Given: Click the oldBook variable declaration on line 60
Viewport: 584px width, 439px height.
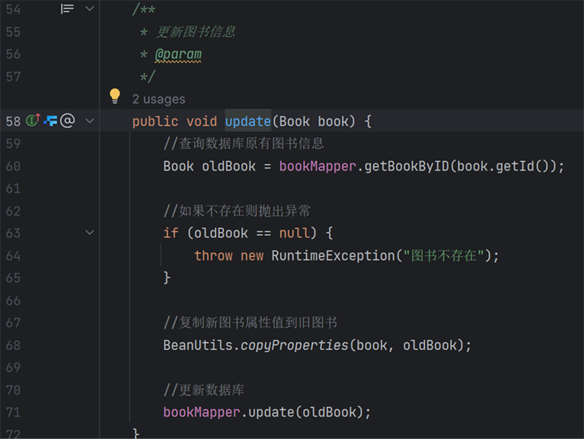Looking at the screenshot, I should tap(229, 166).
